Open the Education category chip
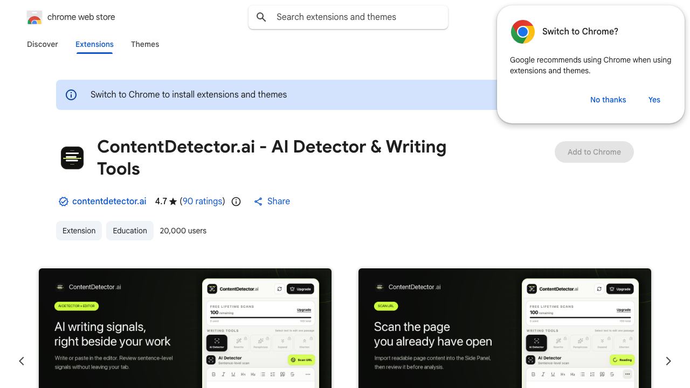 [x=130, y=231]
